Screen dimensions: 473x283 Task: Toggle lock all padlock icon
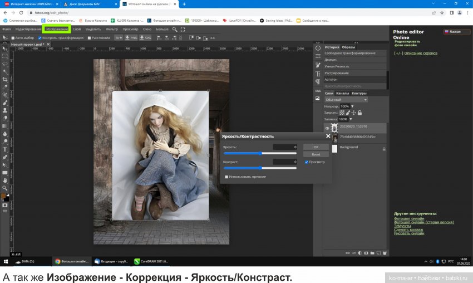tap(359, 113)
